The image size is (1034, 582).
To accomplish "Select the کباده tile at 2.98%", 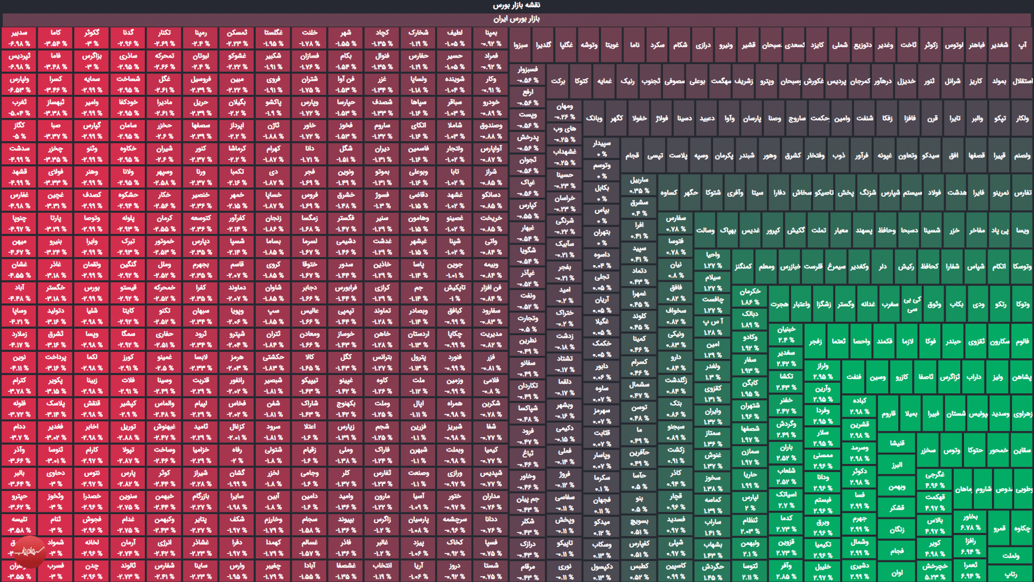I will [x=859, y=406].
